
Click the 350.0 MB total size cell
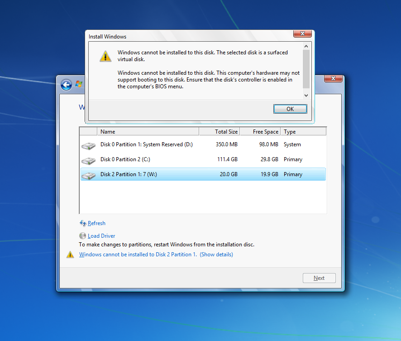[x=227, y=144]
